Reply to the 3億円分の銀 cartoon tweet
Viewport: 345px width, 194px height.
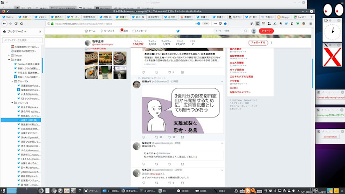[144, 137]
